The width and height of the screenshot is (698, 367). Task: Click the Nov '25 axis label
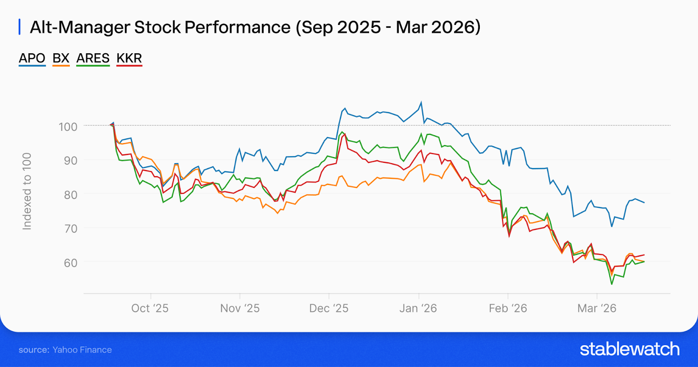click(x=240, y=309)
